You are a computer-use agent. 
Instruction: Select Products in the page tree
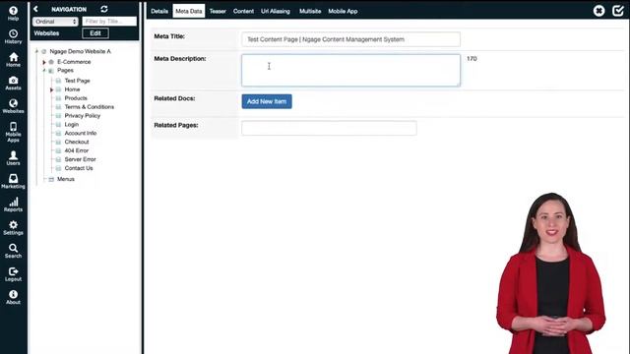point(76,98)
